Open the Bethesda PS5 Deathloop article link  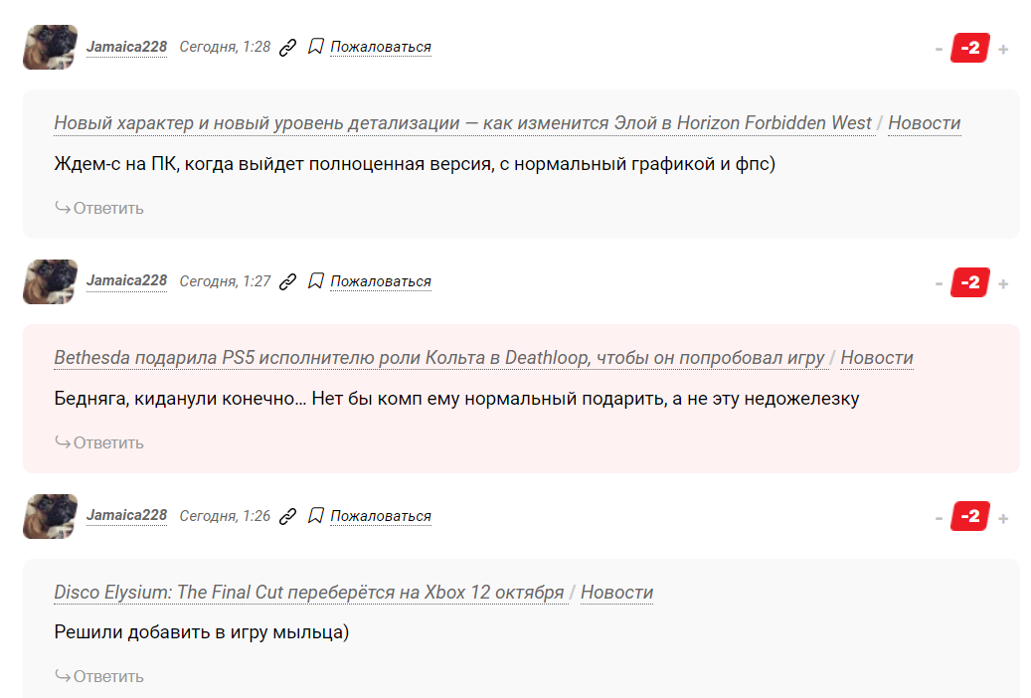[438, 358]
